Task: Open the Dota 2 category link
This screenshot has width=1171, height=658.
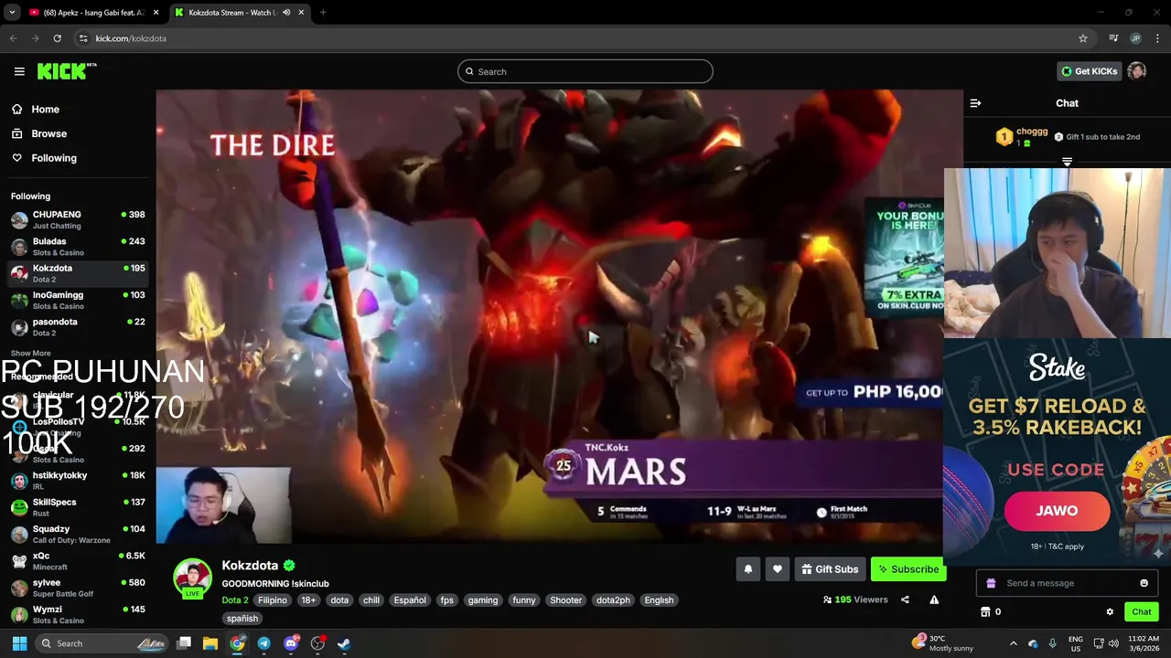Action: coord(235,600)
